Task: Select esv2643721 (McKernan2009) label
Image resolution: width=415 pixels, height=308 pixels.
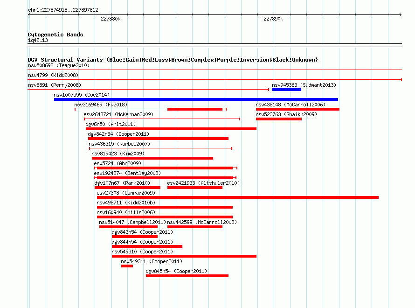Action: 118,114
